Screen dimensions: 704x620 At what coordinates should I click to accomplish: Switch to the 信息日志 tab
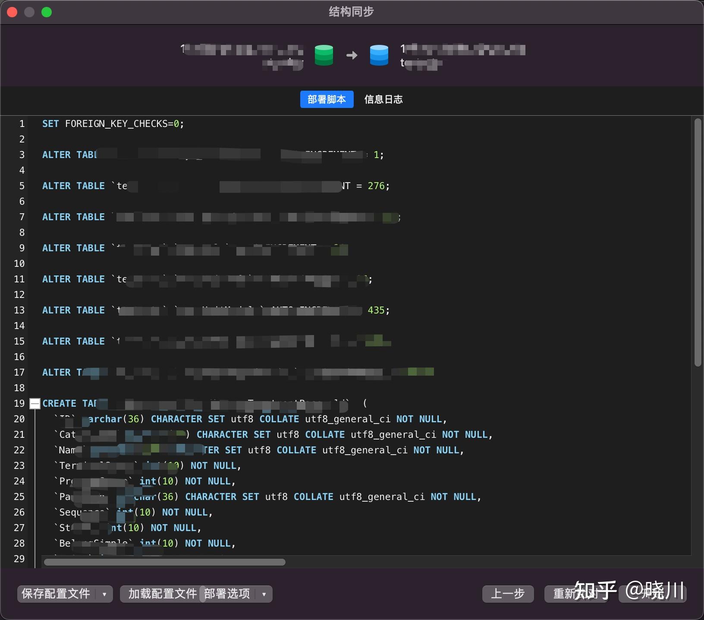point(383,99)
